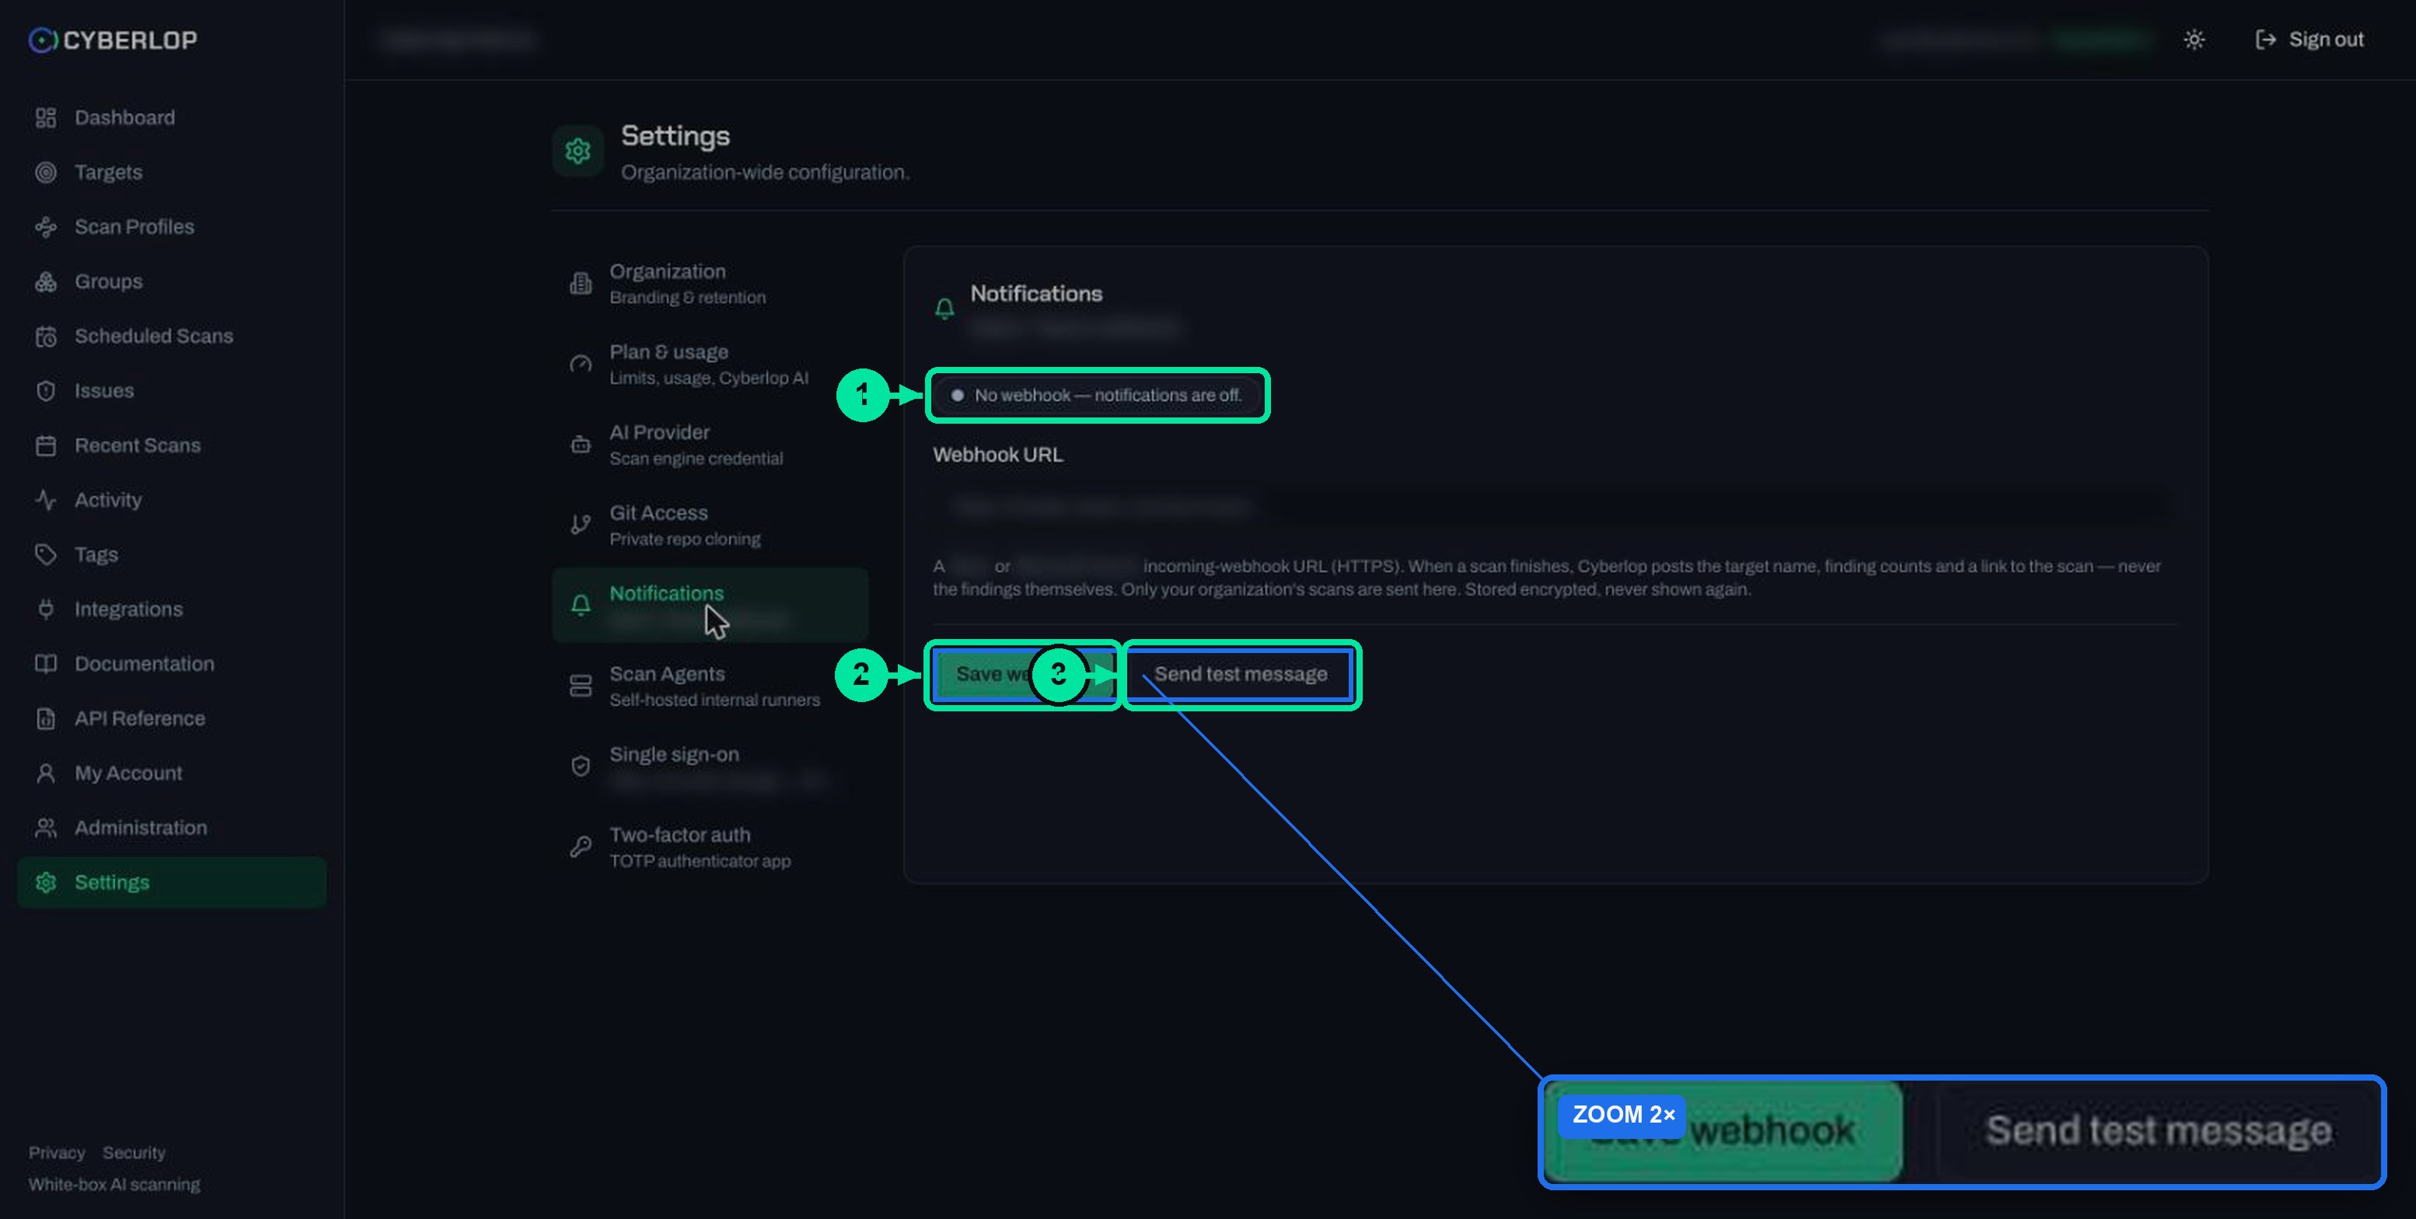The width and height of the screenshot is (2416, 1219).
Task: Open Settings in the left sidebar
Action: [x=172, y=882]
